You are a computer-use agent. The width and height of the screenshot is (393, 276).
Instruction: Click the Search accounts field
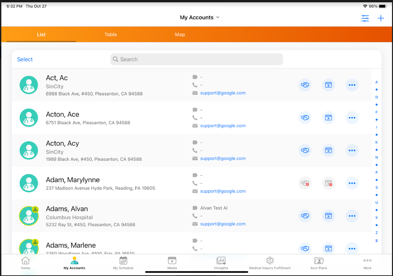(x=196, y=60)
